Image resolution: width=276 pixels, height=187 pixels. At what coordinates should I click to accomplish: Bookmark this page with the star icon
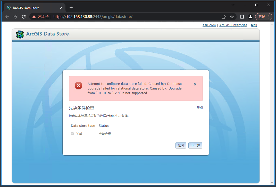click(x=232, y=16)
